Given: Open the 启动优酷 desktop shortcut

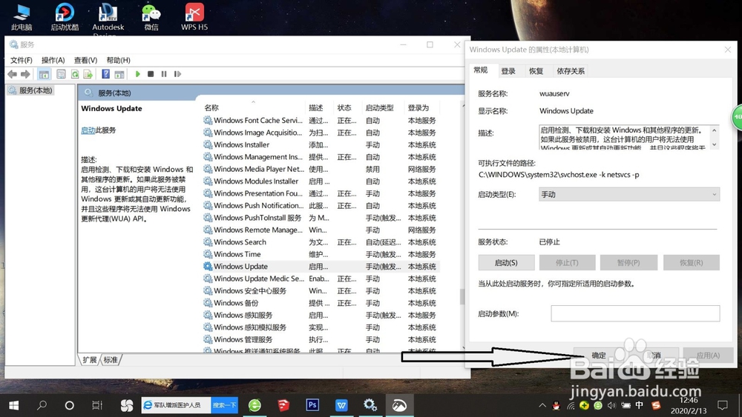Looking at the screenshot, I should (x=65, y=17).
